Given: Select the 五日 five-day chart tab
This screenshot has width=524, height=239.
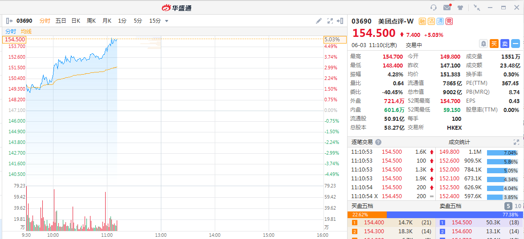Looking at the screenshot, I should point(61,21).
